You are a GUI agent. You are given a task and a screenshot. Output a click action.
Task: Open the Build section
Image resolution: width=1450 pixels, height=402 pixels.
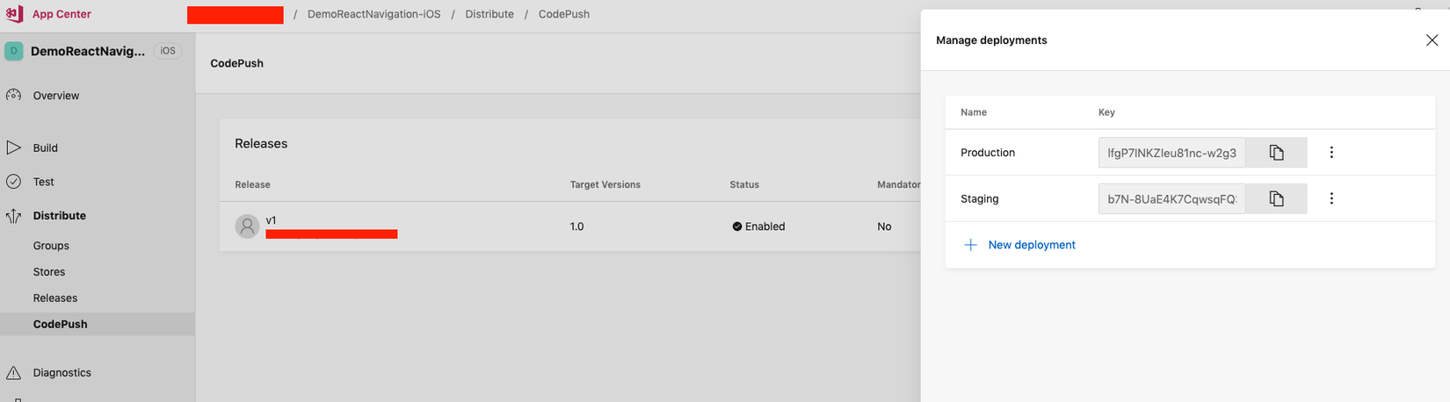click(x=45, y=147)
